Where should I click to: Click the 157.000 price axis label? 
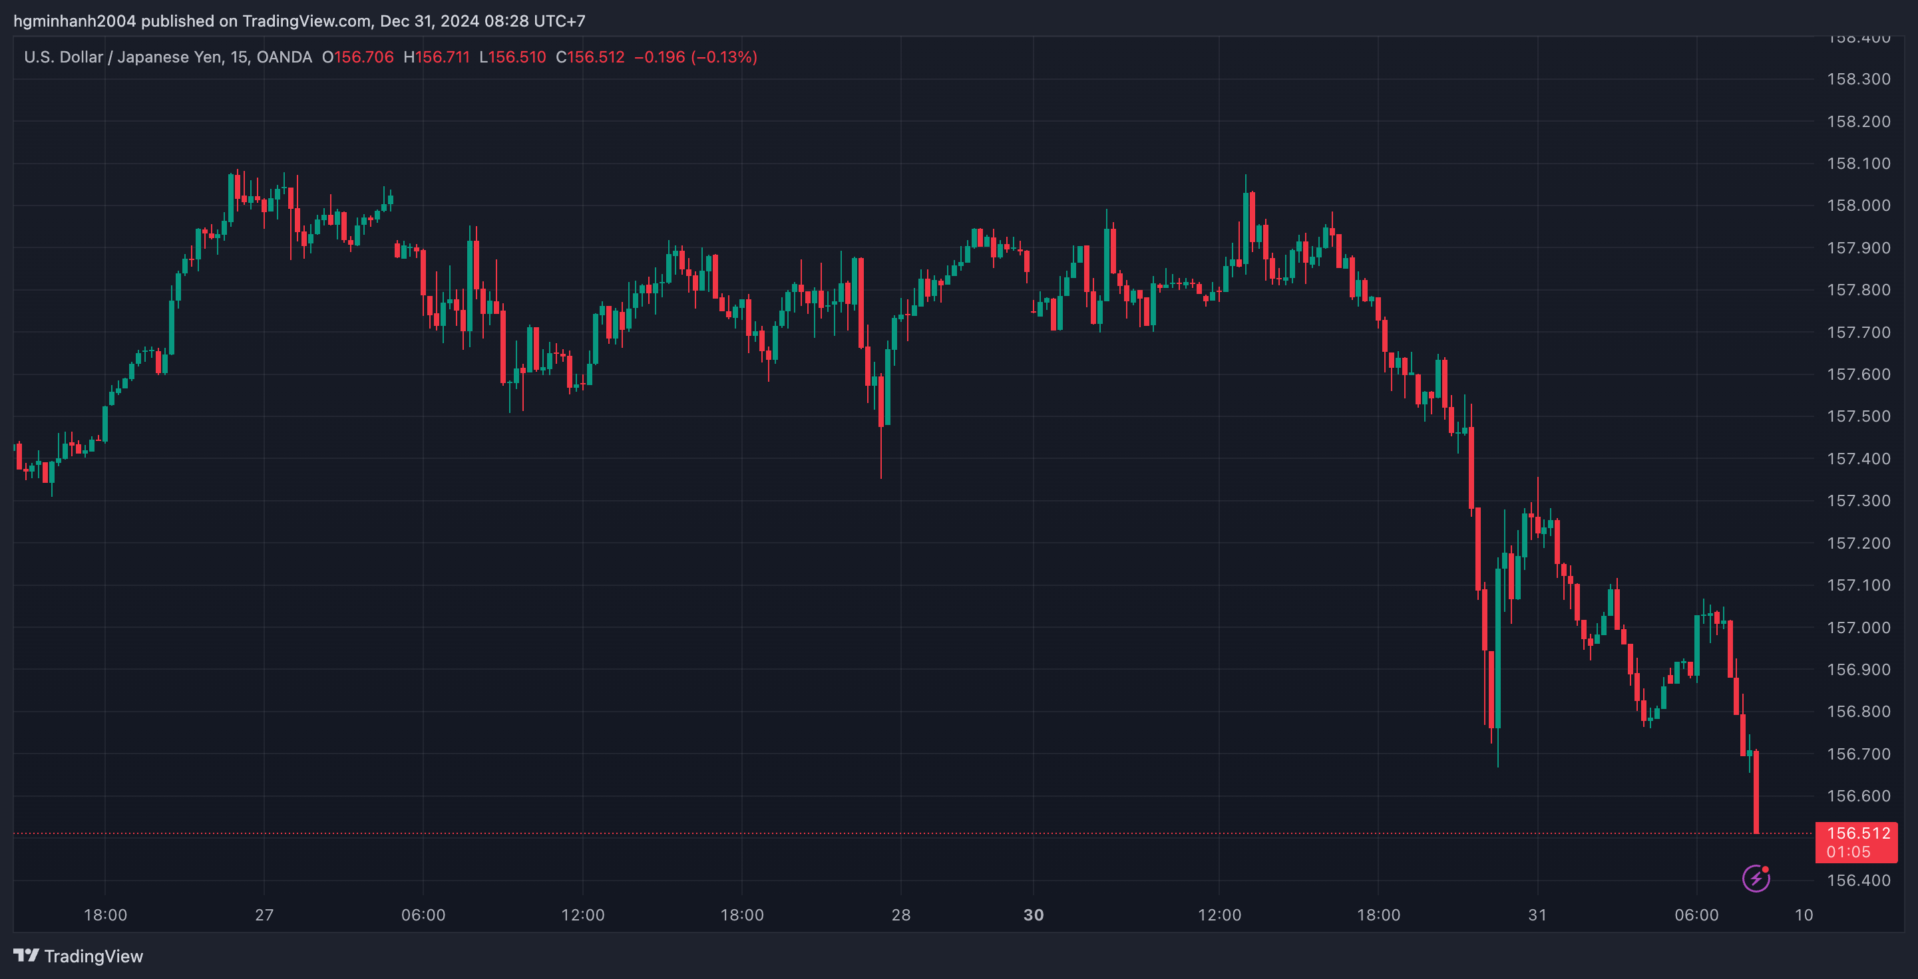1858,628
